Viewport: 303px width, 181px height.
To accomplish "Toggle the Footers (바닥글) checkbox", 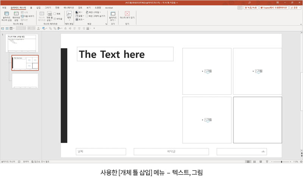I will point(55,18).
